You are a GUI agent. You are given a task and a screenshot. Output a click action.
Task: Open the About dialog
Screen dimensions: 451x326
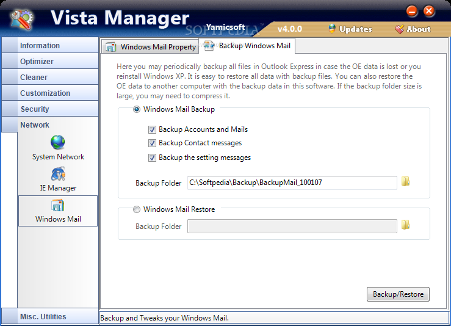coord(413,29)
